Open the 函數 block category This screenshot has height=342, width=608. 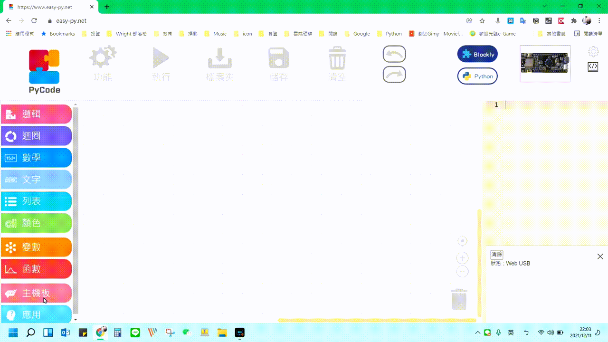pyautogui.click(x=36, y=269)
